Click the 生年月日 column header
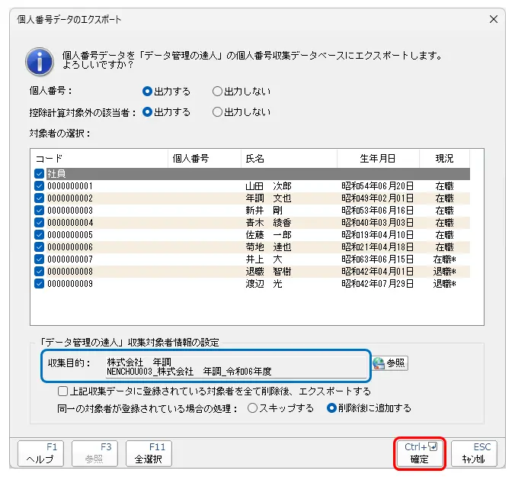515x480 pixels. [378, 159]
